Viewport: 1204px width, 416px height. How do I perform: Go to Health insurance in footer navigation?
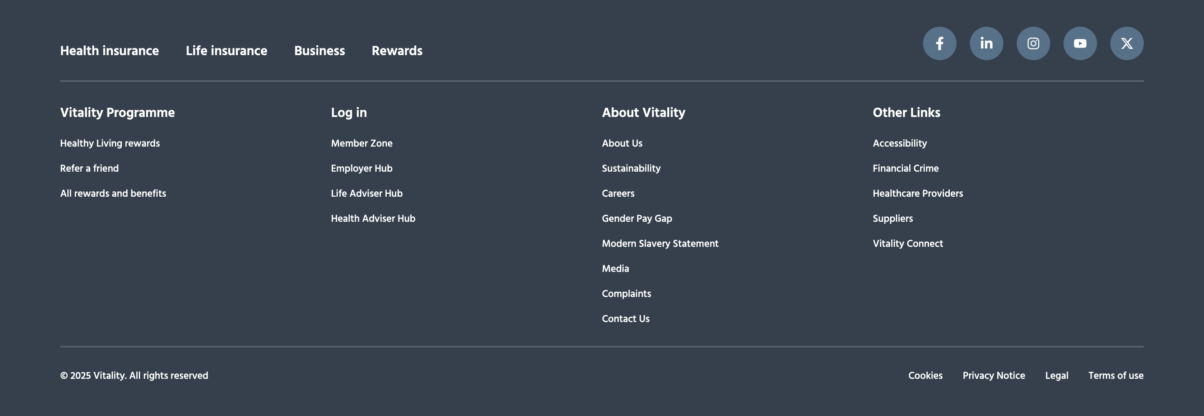point(110,51)
